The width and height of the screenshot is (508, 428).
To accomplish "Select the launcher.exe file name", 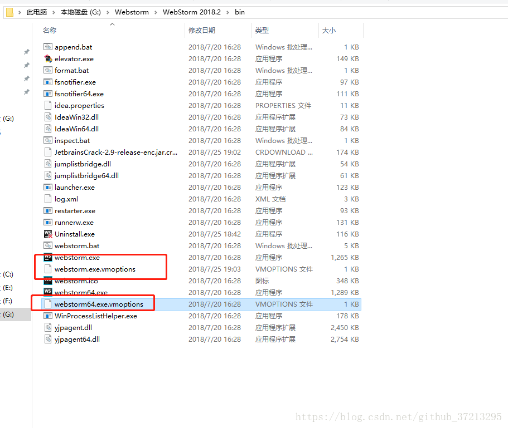I will click(x=75, y=188).
